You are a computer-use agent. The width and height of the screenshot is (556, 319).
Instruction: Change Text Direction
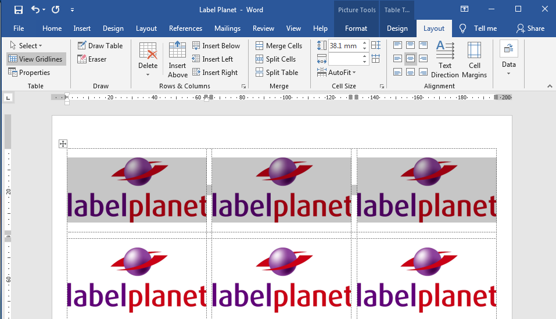(444, 59)
